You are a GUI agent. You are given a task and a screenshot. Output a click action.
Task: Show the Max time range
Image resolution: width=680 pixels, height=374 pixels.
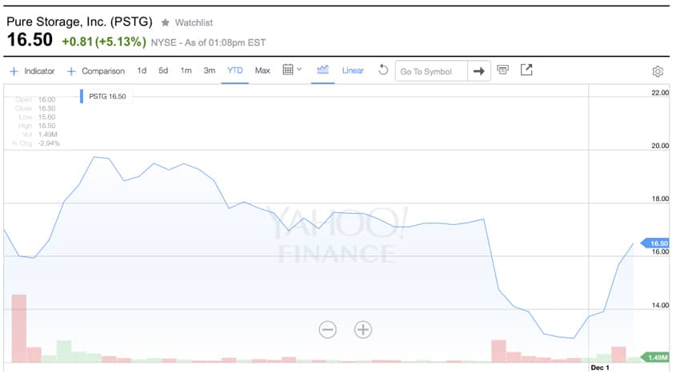point(262,70)
